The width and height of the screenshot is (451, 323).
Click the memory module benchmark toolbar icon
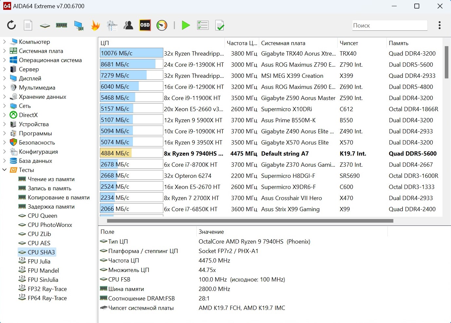(62, 25)
